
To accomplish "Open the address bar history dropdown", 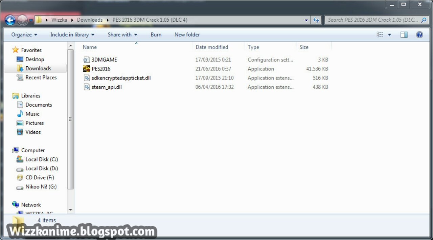I will 306,20.
